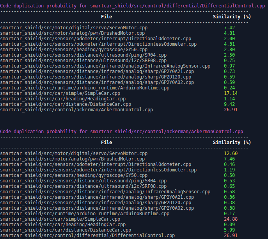
Task: Select the SimpleCar.cpp path with 24.88 similarity
Action: 60,219
